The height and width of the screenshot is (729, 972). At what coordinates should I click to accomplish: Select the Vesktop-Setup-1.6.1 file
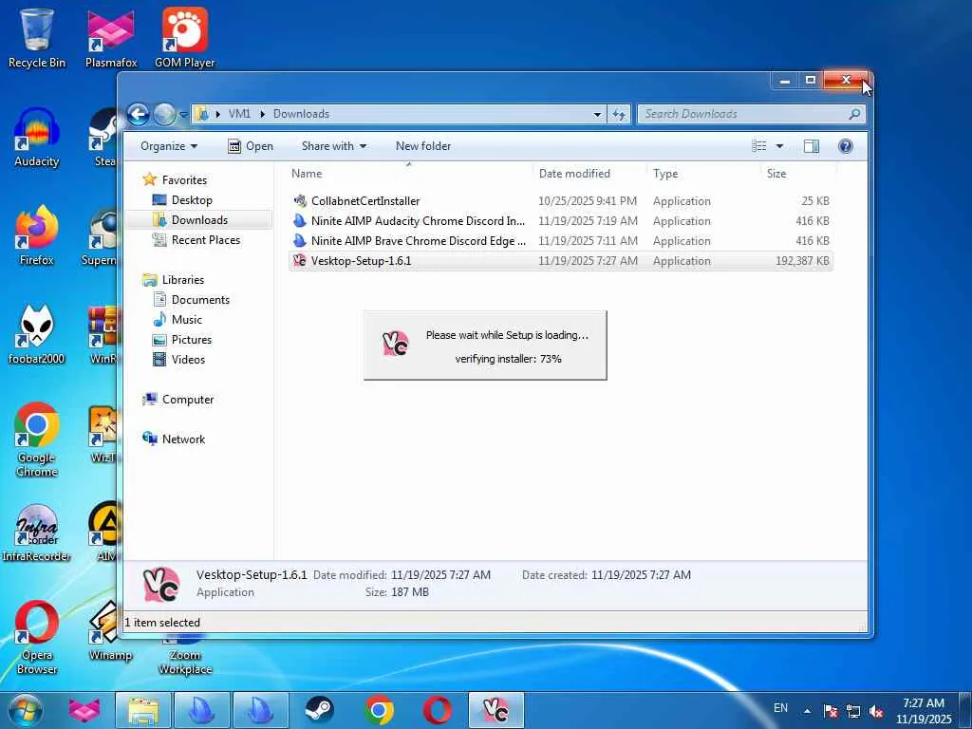[560, 260]
